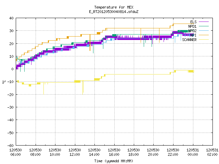Click the 'Time (yymmdd HH:MM)' axis title
Viewport: 219px width, 164px height.
tap(114, 161)
